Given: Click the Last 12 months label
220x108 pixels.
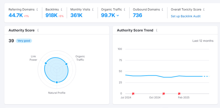Looking at the screenshot, I should 203,41.
